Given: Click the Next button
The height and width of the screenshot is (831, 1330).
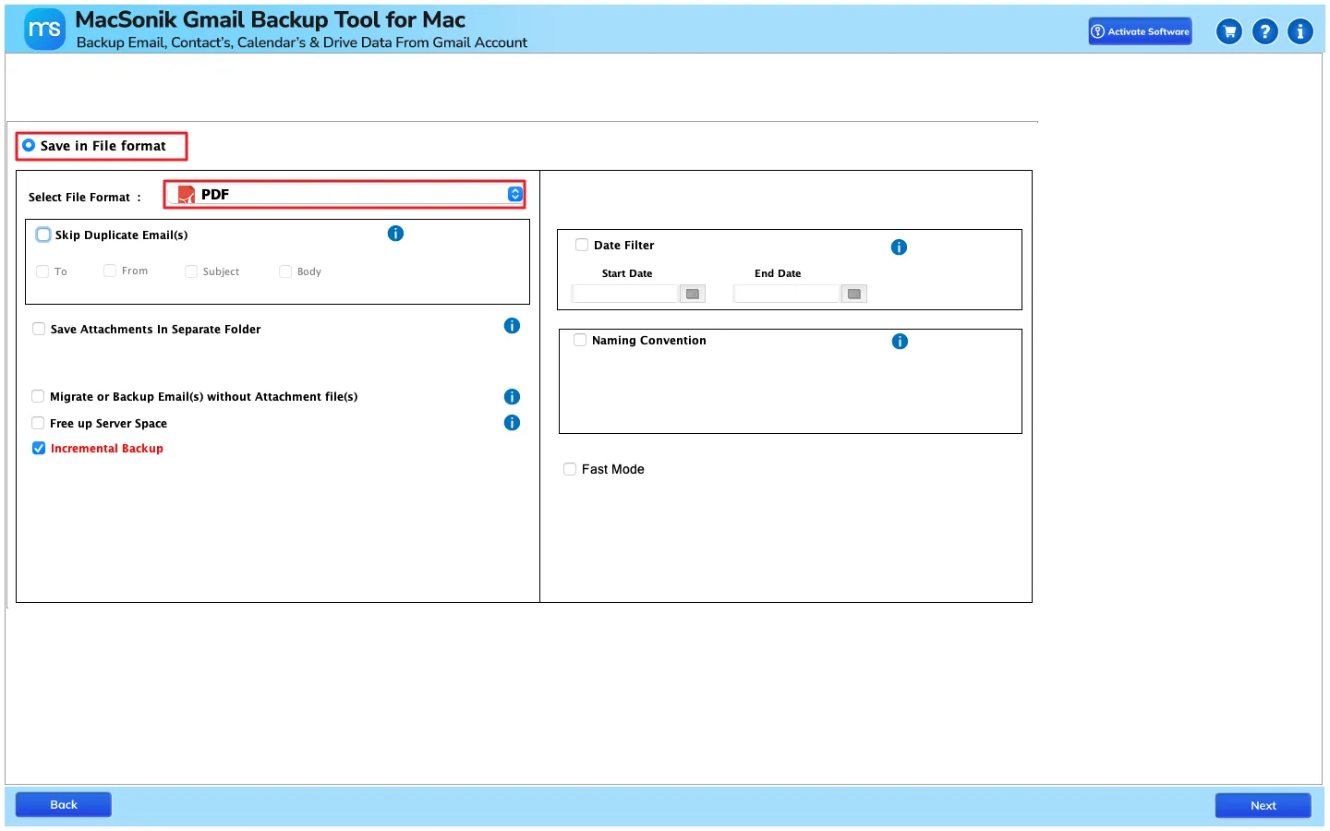Looking at the screenshot, I should [1263, 805].
